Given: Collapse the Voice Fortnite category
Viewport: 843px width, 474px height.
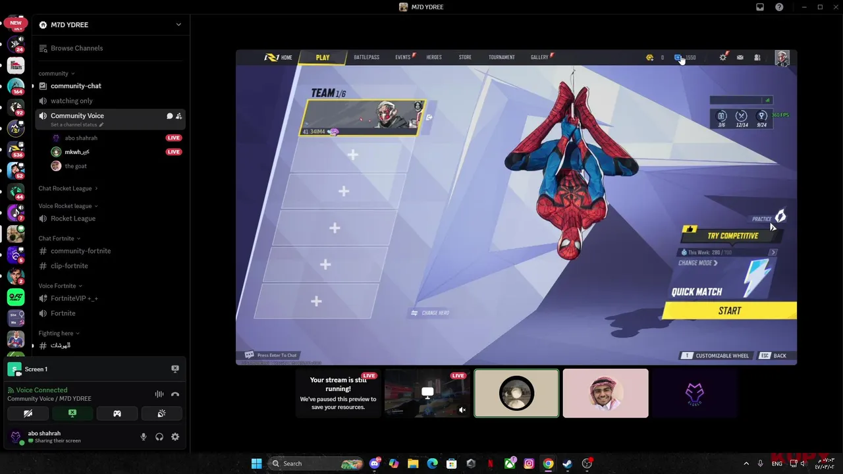Looking at the screenshot, I should point(61,286).
